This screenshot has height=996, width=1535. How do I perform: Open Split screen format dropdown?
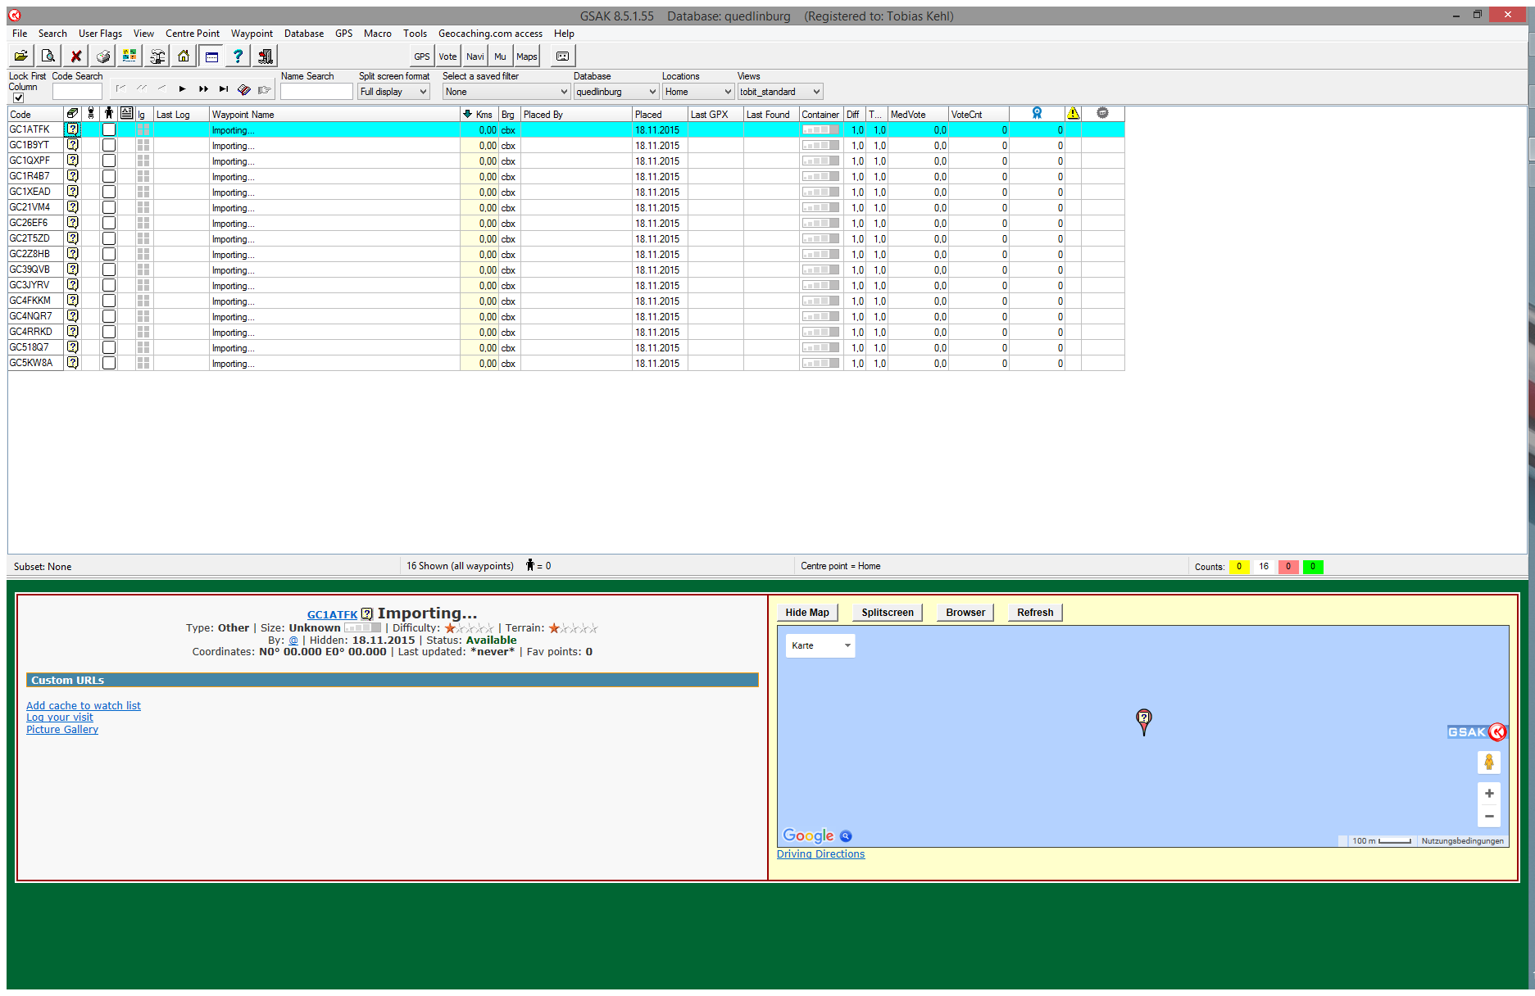click(x=394, y=92)
